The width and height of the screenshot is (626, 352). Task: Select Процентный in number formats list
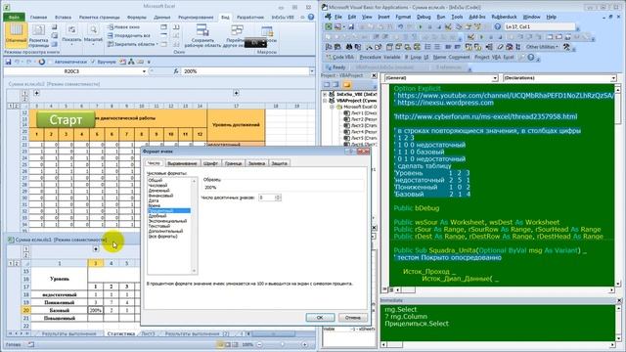coord(169,211)
